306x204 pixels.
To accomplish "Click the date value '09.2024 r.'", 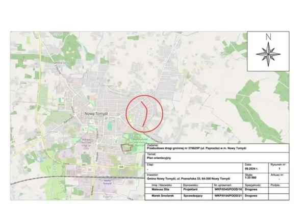I will pyautogui.click(x=251, y=169).
